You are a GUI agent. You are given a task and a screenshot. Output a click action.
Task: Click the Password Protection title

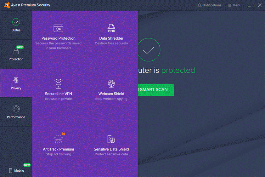pos(59,38)
